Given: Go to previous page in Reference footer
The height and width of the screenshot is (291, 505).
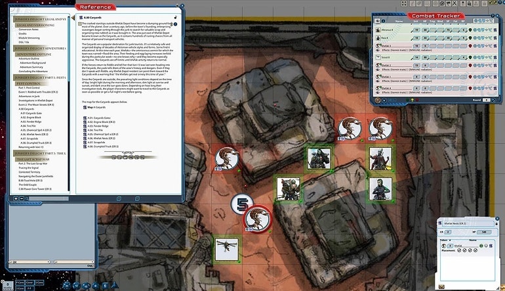Looking at the screenshot, I should (x=119, y=199).
